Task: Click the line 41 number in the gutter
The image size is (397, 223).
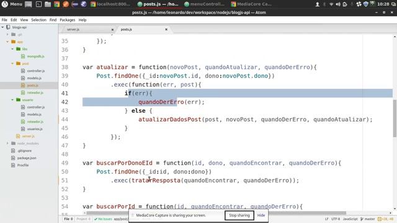Action: coord(65,94)
